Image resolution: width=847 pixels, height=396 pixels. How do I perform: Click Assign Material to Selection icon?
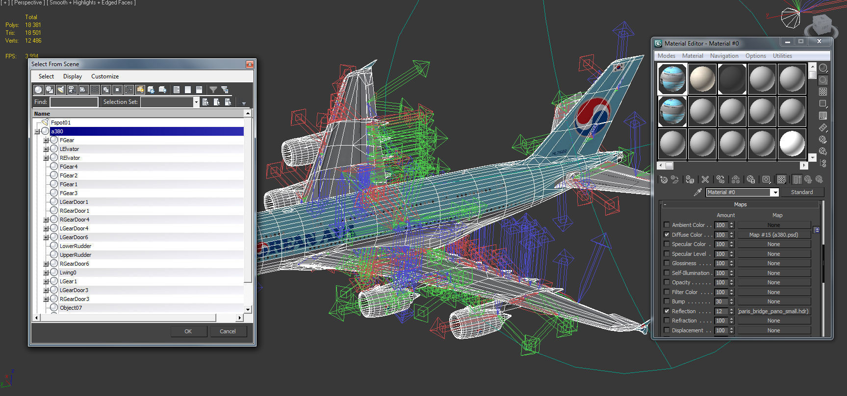[690, 179]
